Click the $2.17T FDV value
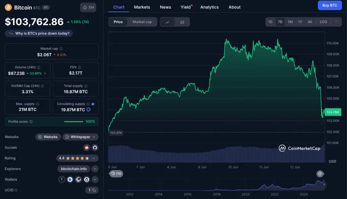 coord(76,73)
